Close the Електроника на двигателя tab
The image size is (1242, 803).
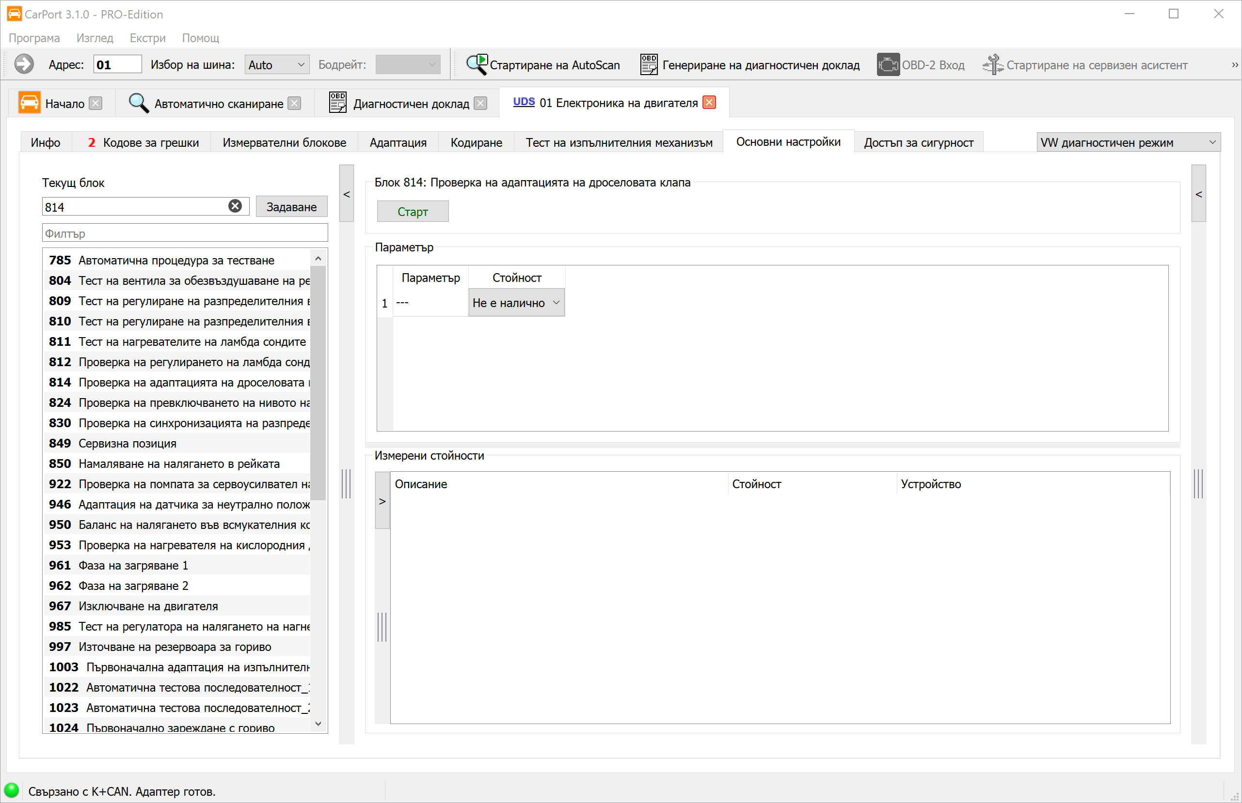(x=709, y=102)
